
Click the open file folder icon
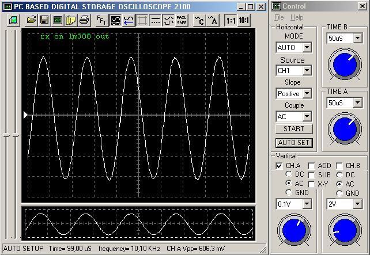(x=31, y=20)
